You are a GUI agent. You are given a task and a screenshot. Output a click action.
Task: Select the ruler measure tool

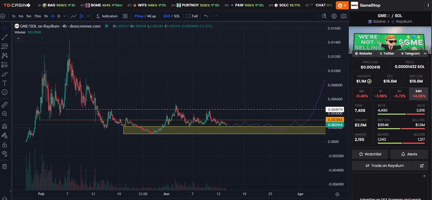5,105
